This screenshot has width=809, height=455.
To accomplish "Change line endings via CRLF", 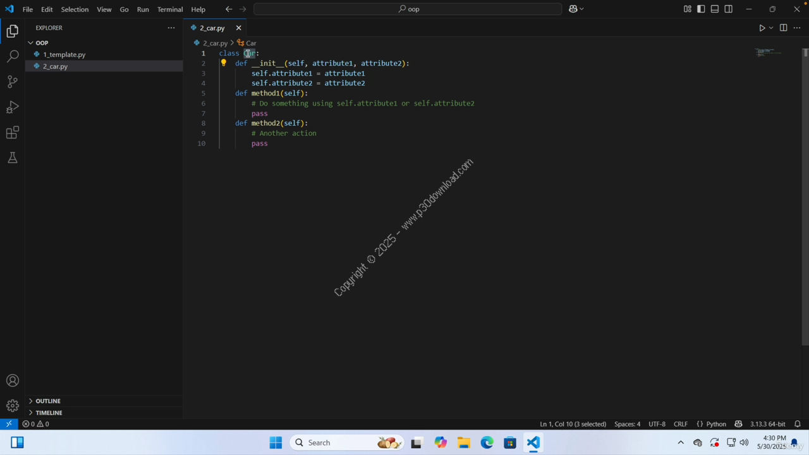I will 681,424.
